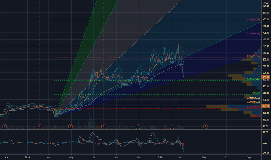Click the 400.00 price axis label
Viewport: 271px width, 160px height.
pos(266,40)
